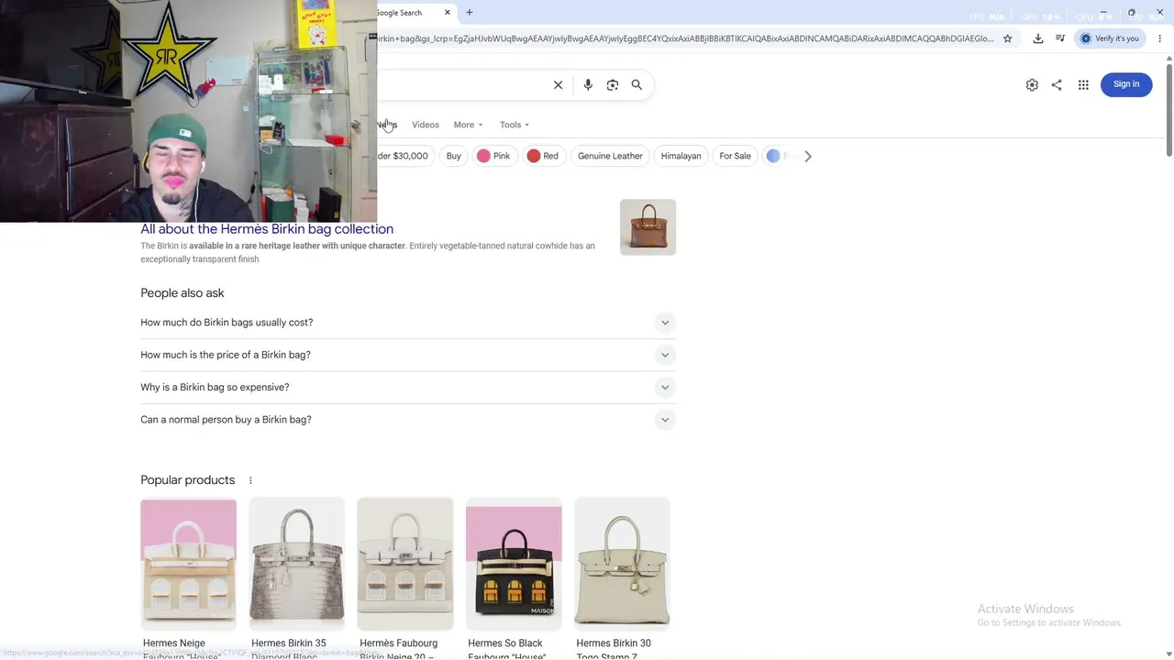Open the Hermes Neige Faubourg product image
The width and height of the screenshot is (1174, 660).
[188, 564]
